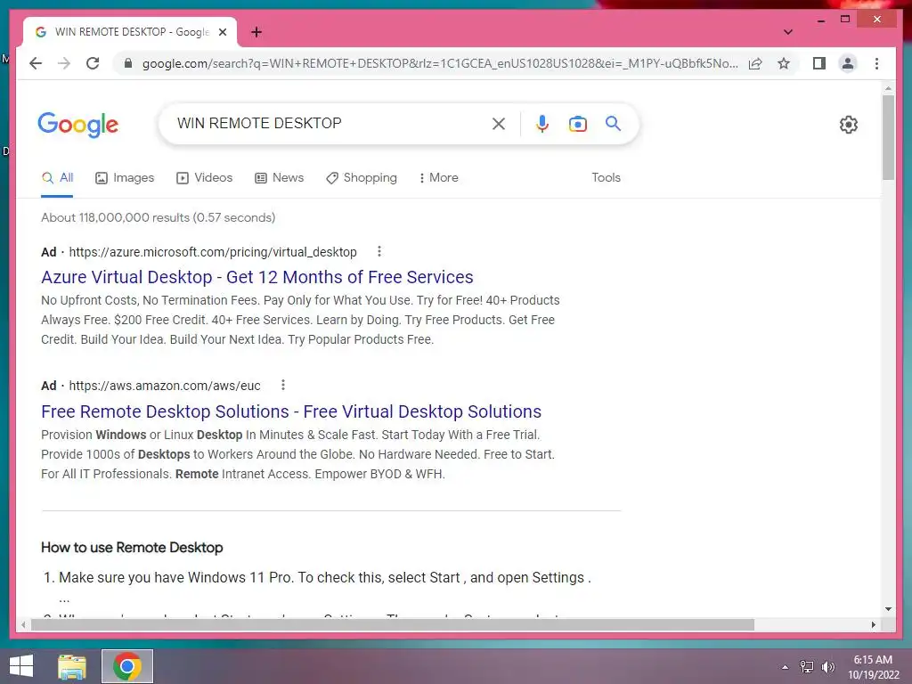Open a new tab with plus button
The height and width of the screenshot is (684, 912).
point(256,32)
